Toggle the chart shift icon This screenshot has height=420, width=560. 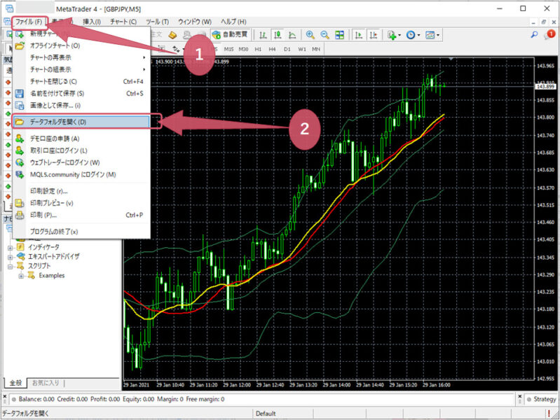tap(373, 35)
